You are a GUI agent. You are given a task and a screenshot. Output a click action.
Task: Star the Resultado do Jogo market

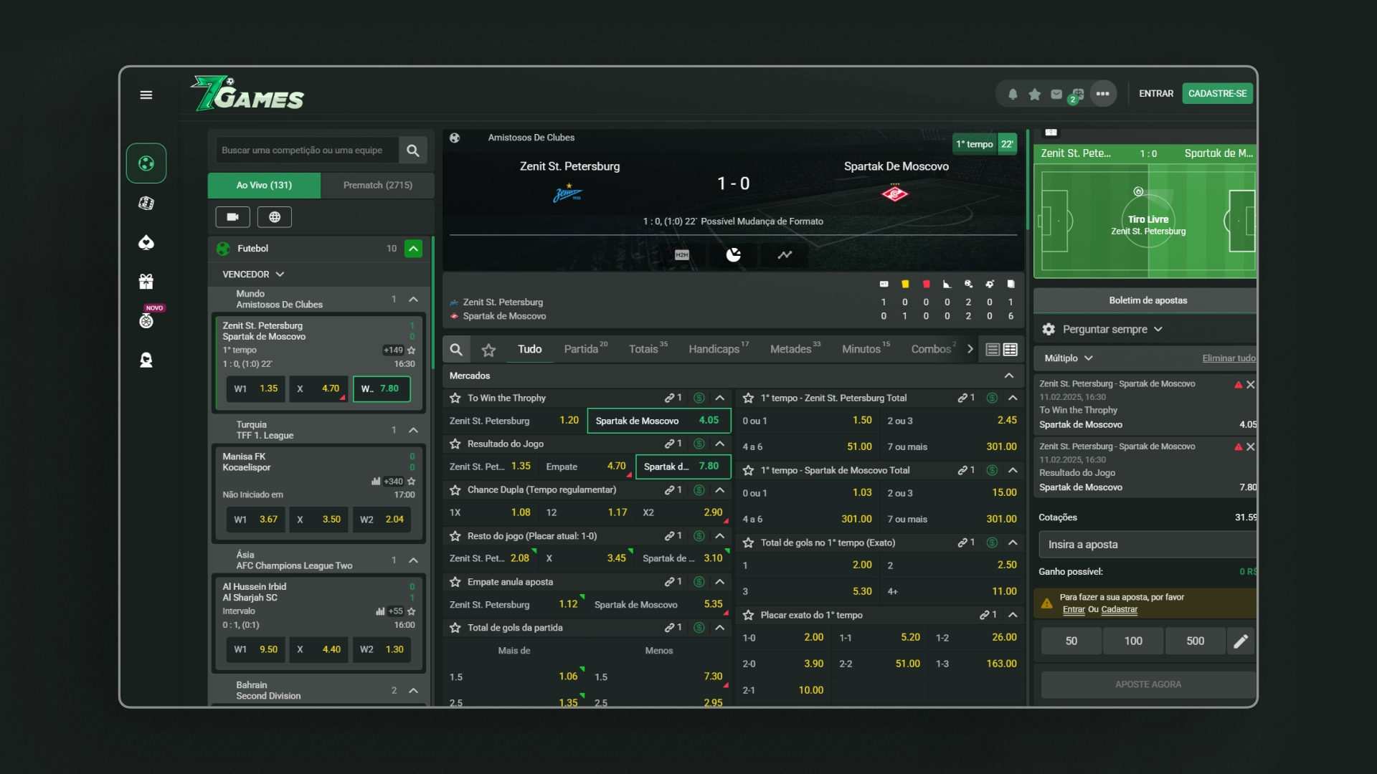[455, 444]
